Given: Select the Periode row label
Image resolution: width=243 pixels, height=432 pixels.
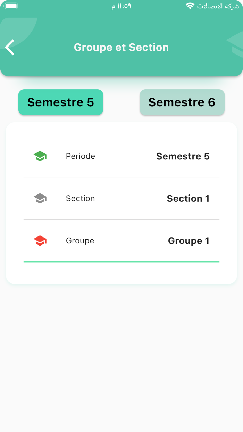Looking at the screenshot, I should [x=81, y=156].
